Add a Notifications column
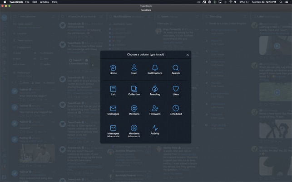The width and height of the screenshot is (292, 182). (155, 69)
